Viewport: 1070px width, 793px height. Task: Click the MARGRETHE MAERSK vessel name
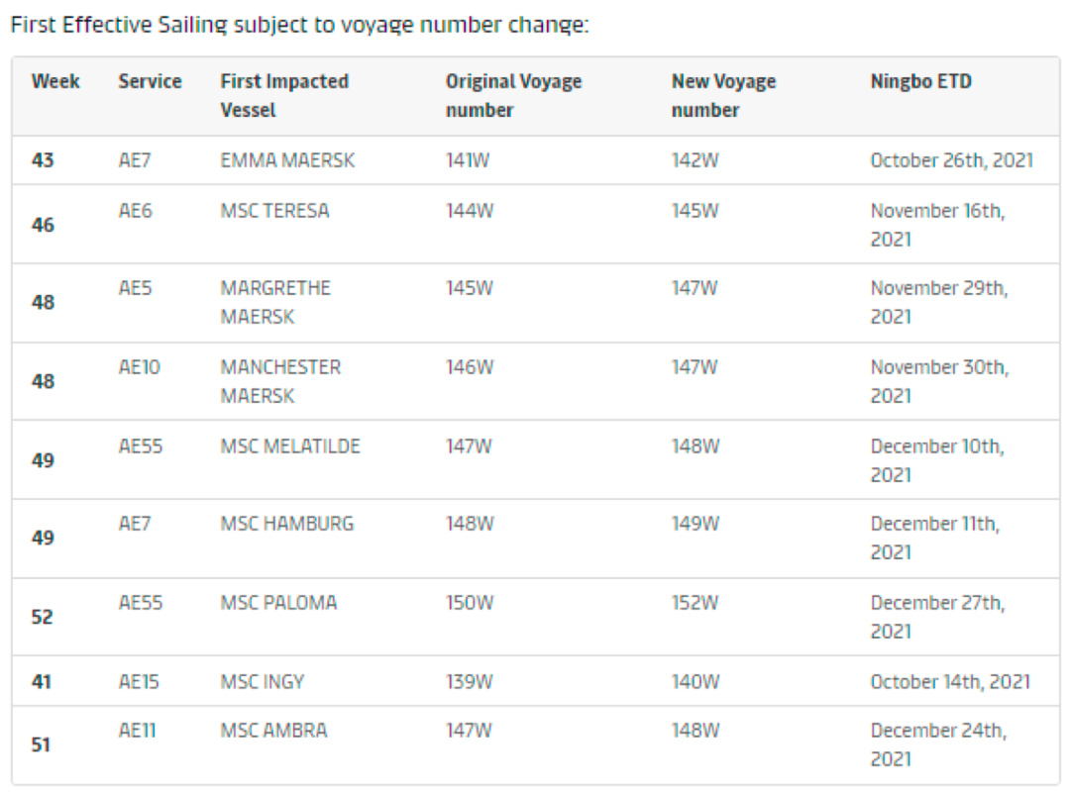click(275, 302)
